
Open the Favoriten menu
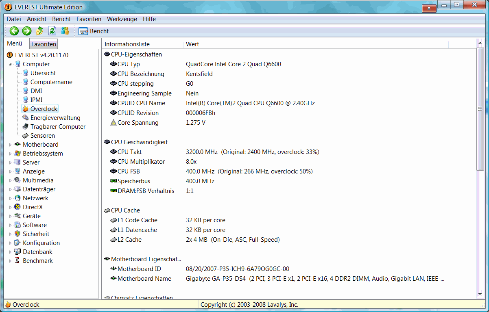[x=89, y=19]
